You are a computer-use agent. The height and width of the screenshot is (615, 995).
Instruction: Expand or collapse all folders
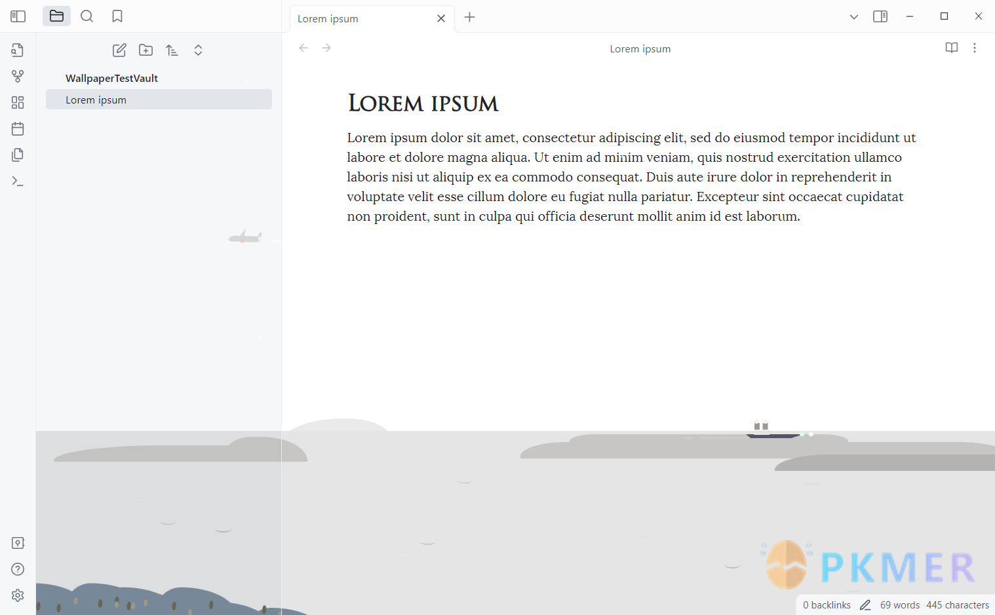tap(198, 50)
